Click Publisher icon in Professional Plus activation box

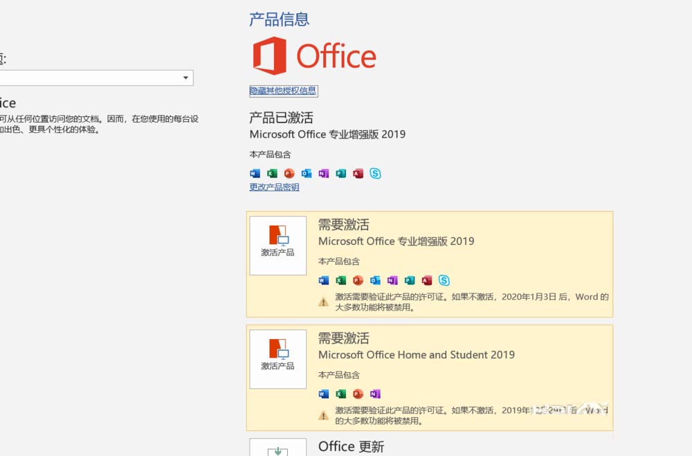click(410, 280)
